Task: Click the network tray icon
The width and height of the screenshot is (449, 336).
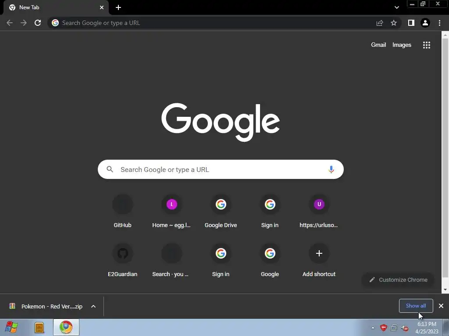Action: tap(394, 327)
